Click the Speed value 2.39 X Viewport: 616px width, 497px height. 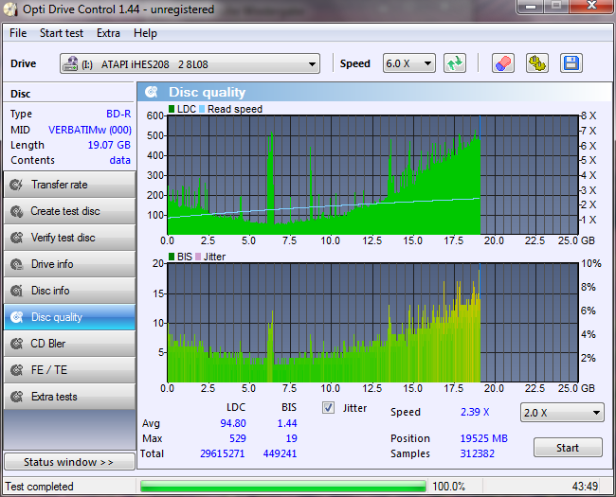475,412
